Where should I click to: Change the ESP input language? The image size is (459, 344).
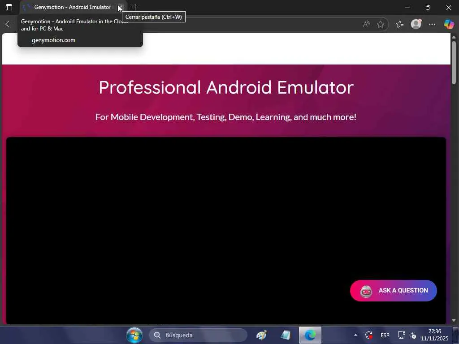point(385,335)
